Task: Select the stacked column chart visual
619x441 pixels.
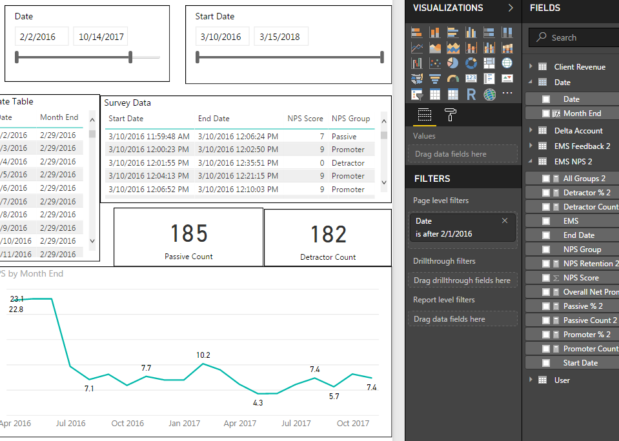Action: click(434, 32)
